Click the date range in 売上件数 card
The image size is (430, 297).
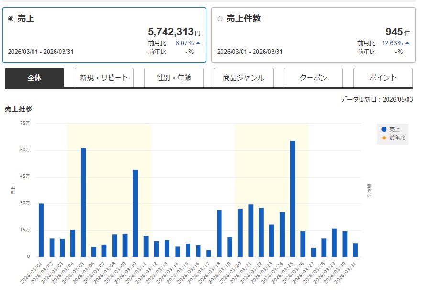(250, 52)
